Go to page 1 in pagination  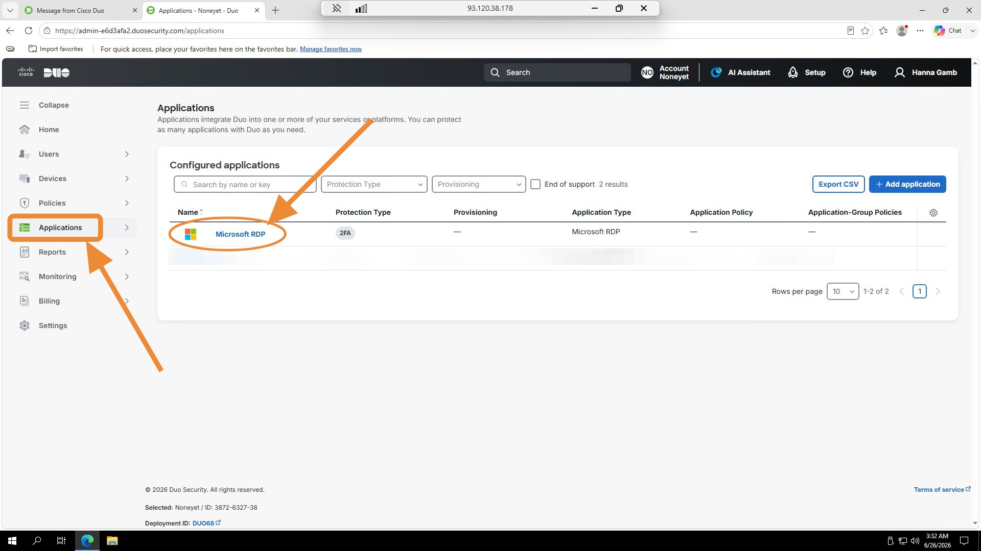click(x=919, y=291)
